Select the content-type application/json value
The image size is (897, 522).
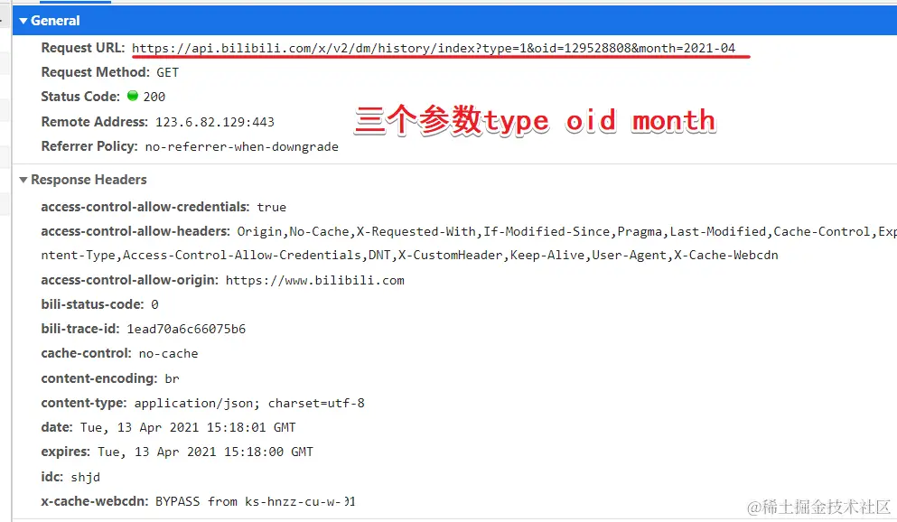click(249, 403)
